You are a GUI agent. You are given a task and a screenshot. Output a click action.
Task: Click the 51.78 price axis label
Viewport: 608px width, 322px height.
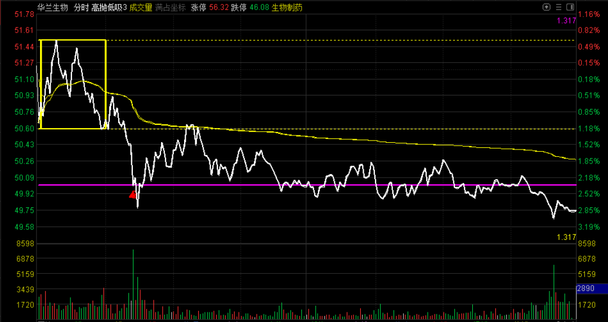click(x=24, y=14)
